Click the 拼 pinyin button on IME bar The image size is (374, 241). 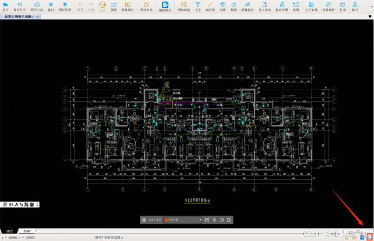[x=5, y=205]
